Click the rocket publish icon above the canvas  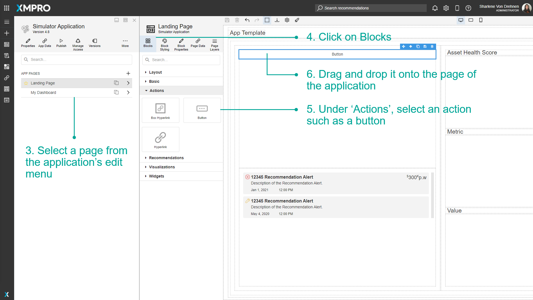297,20
